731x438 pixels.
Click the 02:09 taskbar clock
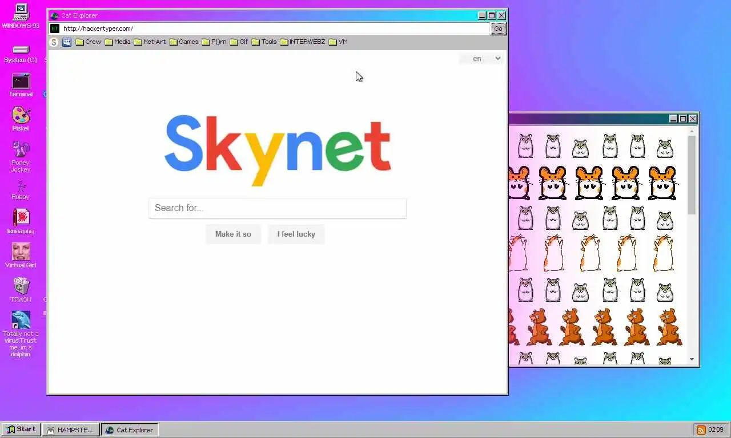coord(716,429)
